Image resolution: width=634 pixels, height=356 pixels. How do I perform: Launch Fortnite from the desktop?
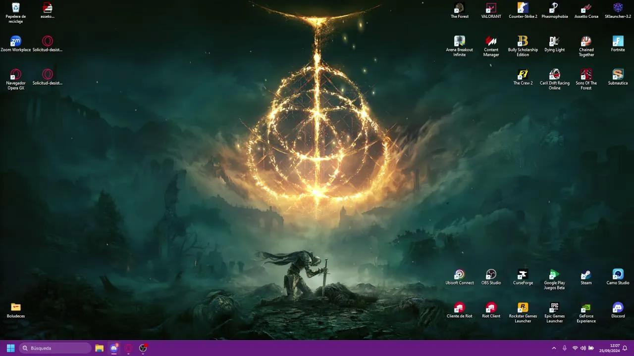coord(618,42)
